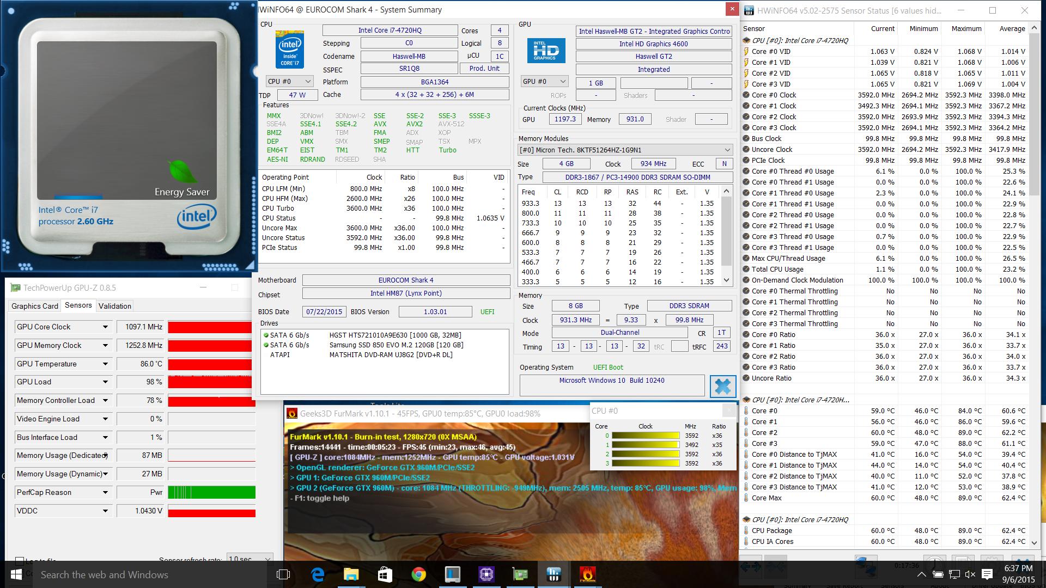This screenshot has width=1046, height=588.
Task: Select the 933.3 frequency row in timing table
Action: [619, 204]
